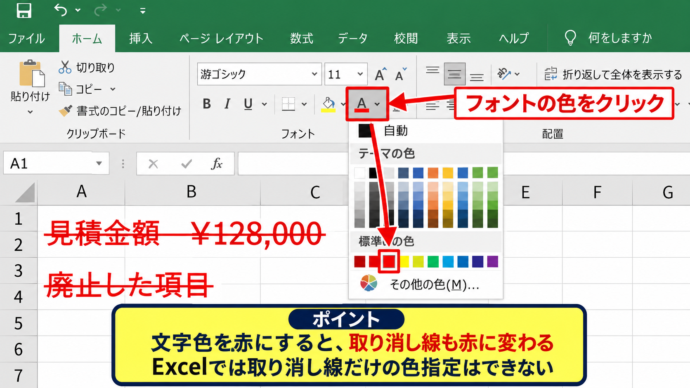Click the Borders icon
Image resolution: width=690 pixels, height=388 pixels.
288,104
